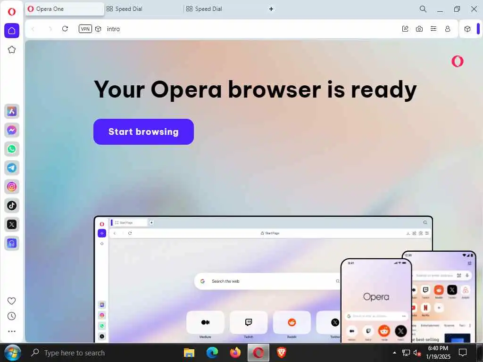
Task: Open Brave browser from taskbar
Action: tap(281, 353)
